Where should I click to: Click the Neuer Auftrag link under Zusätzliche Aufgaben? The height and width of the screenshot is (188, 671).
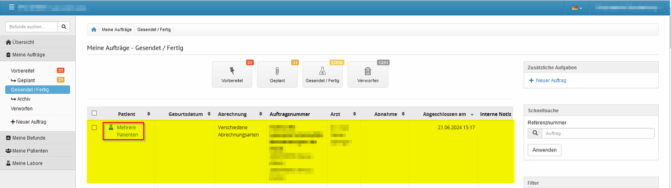pos(550,81)
